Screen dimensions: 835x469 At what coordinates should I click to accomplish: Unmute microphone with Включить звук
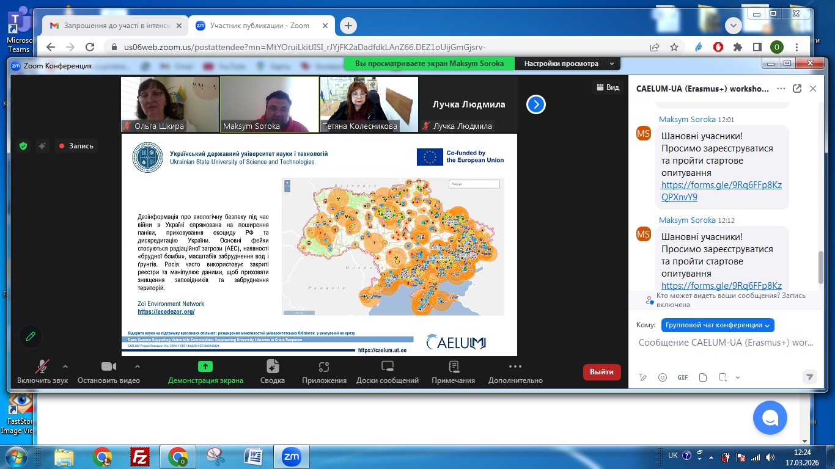(42, 367)
